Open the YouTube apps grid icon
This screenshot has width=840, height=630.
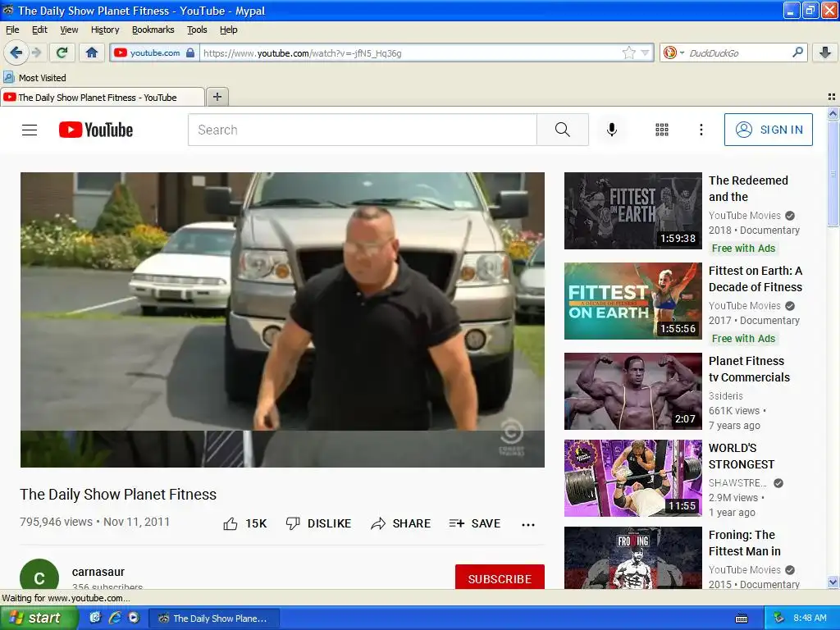tap(662, 130)
